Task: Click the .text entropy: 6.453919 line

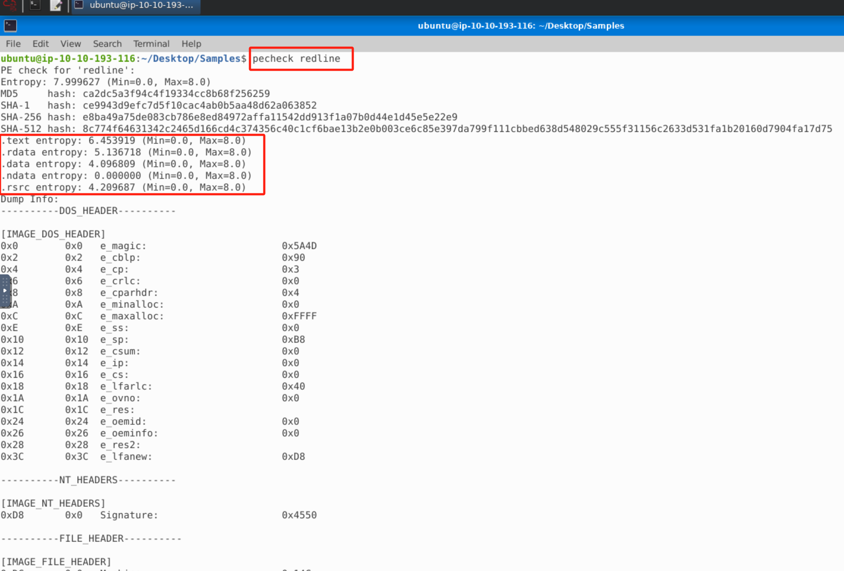Action: [123, 140]
